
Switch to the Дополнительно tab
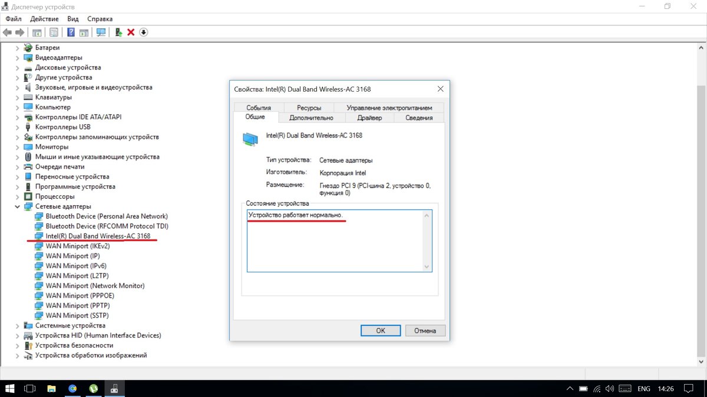click(x=311, y=118)
